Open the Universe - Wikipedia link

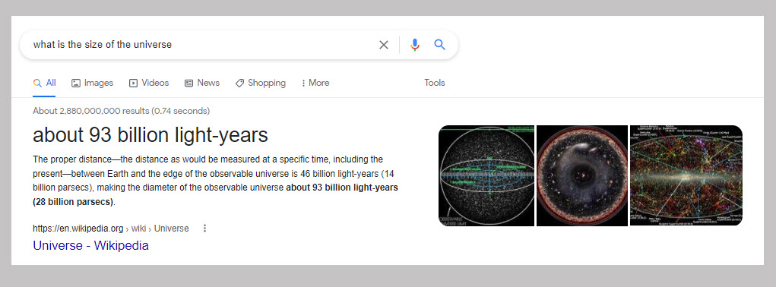coord(90,245)
